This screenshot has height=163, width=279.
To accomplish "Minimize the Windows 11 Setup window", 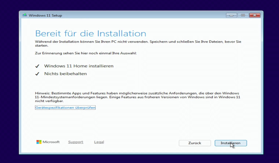I will (231, 15).
